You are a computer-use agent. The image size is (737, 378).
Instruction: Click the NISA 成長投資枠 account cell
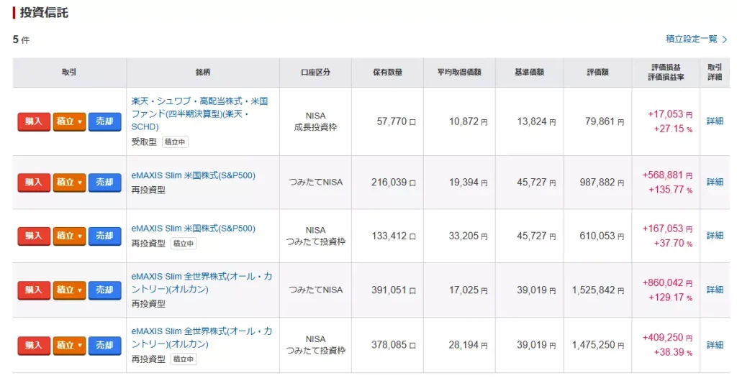point(315,121)
